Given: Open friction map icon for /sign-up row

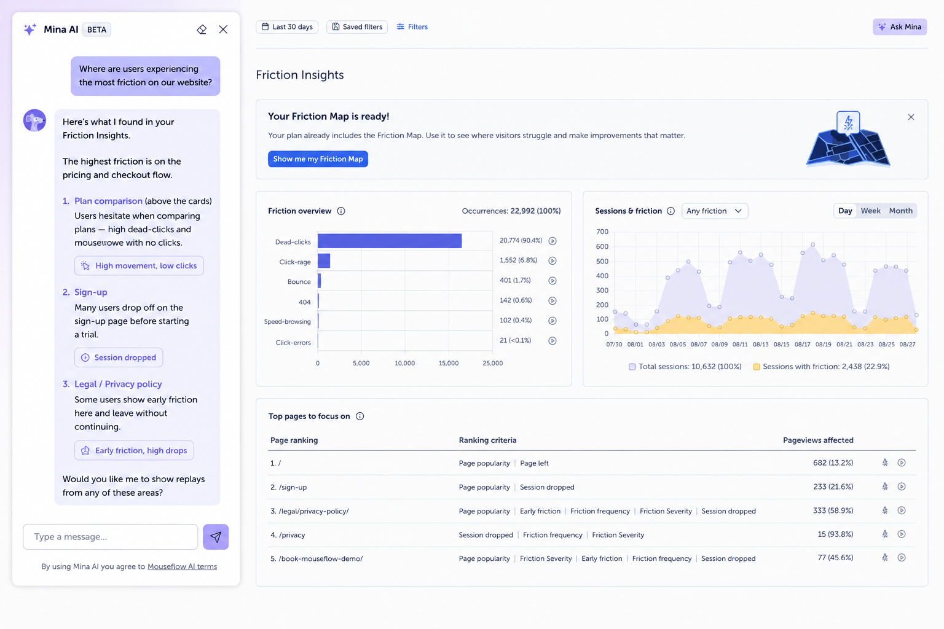Looking at the screenshot, I should tap(885, 486).
